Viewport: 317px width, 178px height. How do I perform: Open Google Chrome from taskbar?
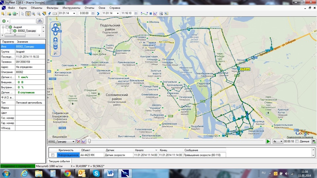tap(67, 173)
